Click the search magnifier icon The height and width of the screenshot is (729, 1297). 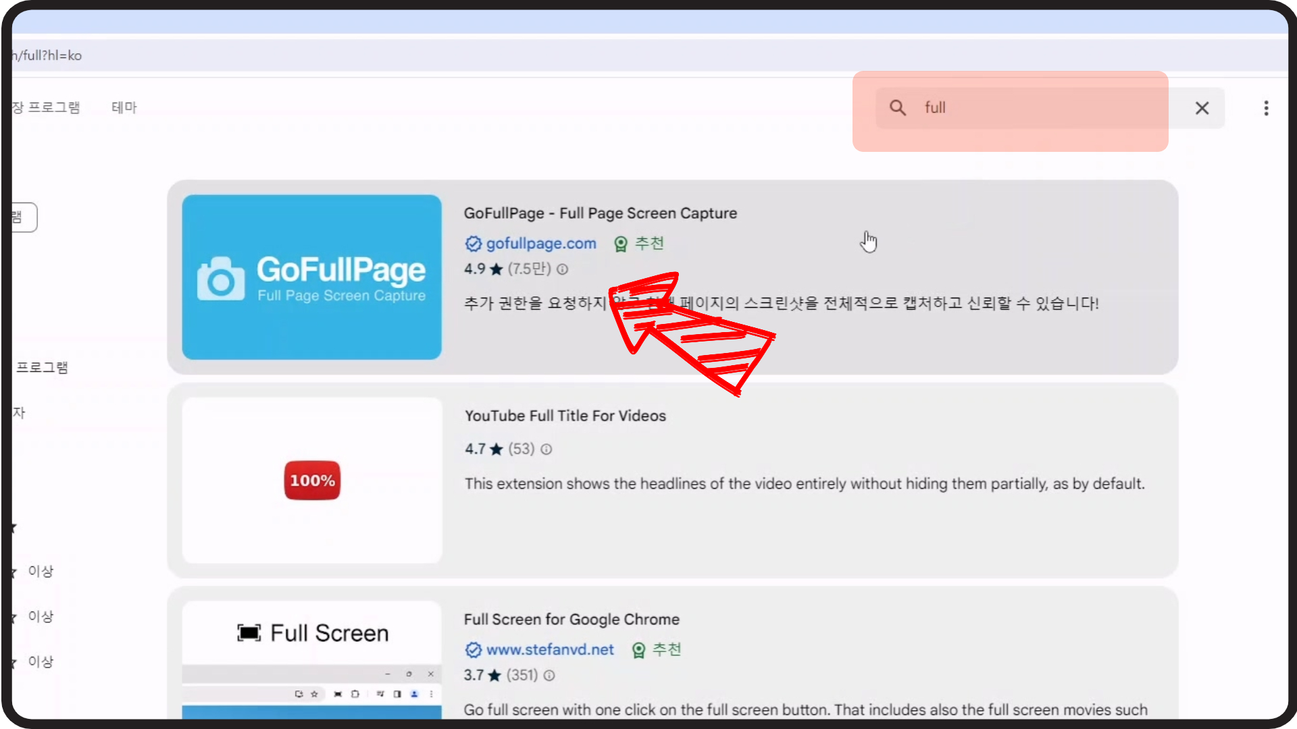[898, 108]
